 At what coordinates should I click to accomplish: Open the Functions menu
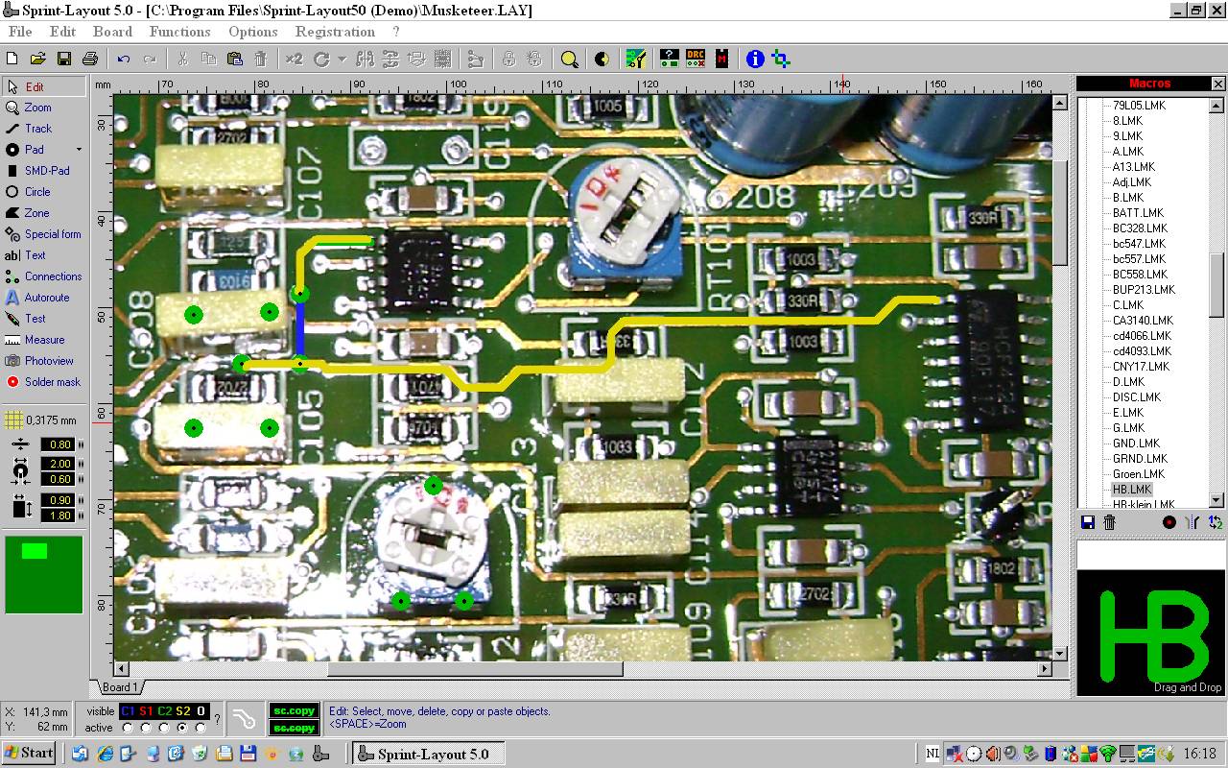tap(179, 32)
